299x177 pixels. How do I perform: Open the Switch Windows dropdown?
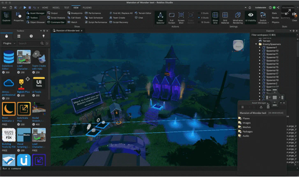263,18
